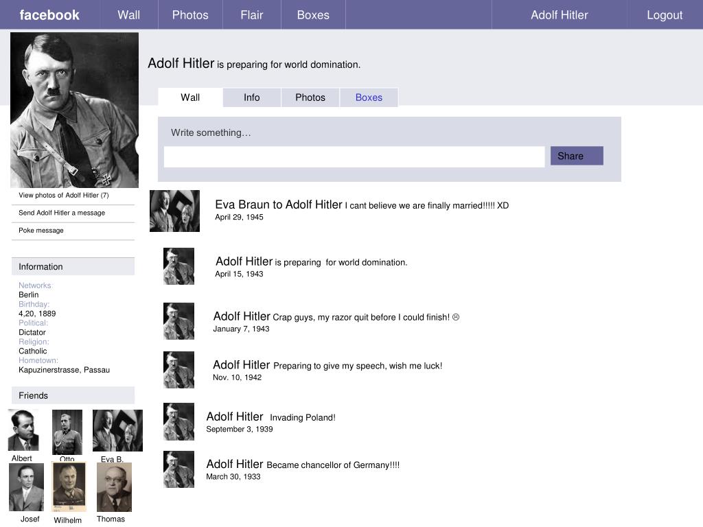Image resolution: width=703 pixels, height=527 pixels.
Task: Click 'Kapuzinerstrasse, Passau' hometown value
Action: [x=64, y=370]
